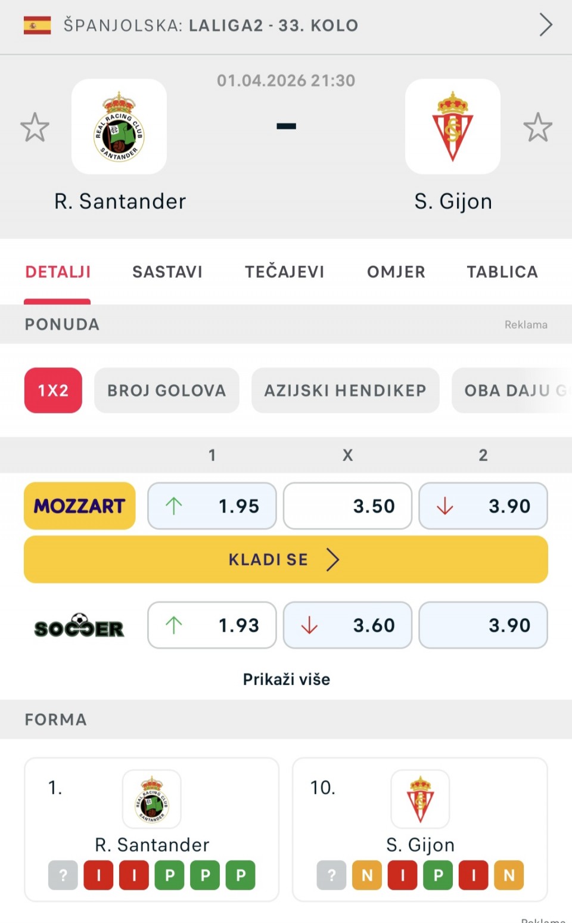Pick Mozzart home win odds 1.95
Image resolution: width=572 pixels, height=923 pixels.
pos(212,506)
